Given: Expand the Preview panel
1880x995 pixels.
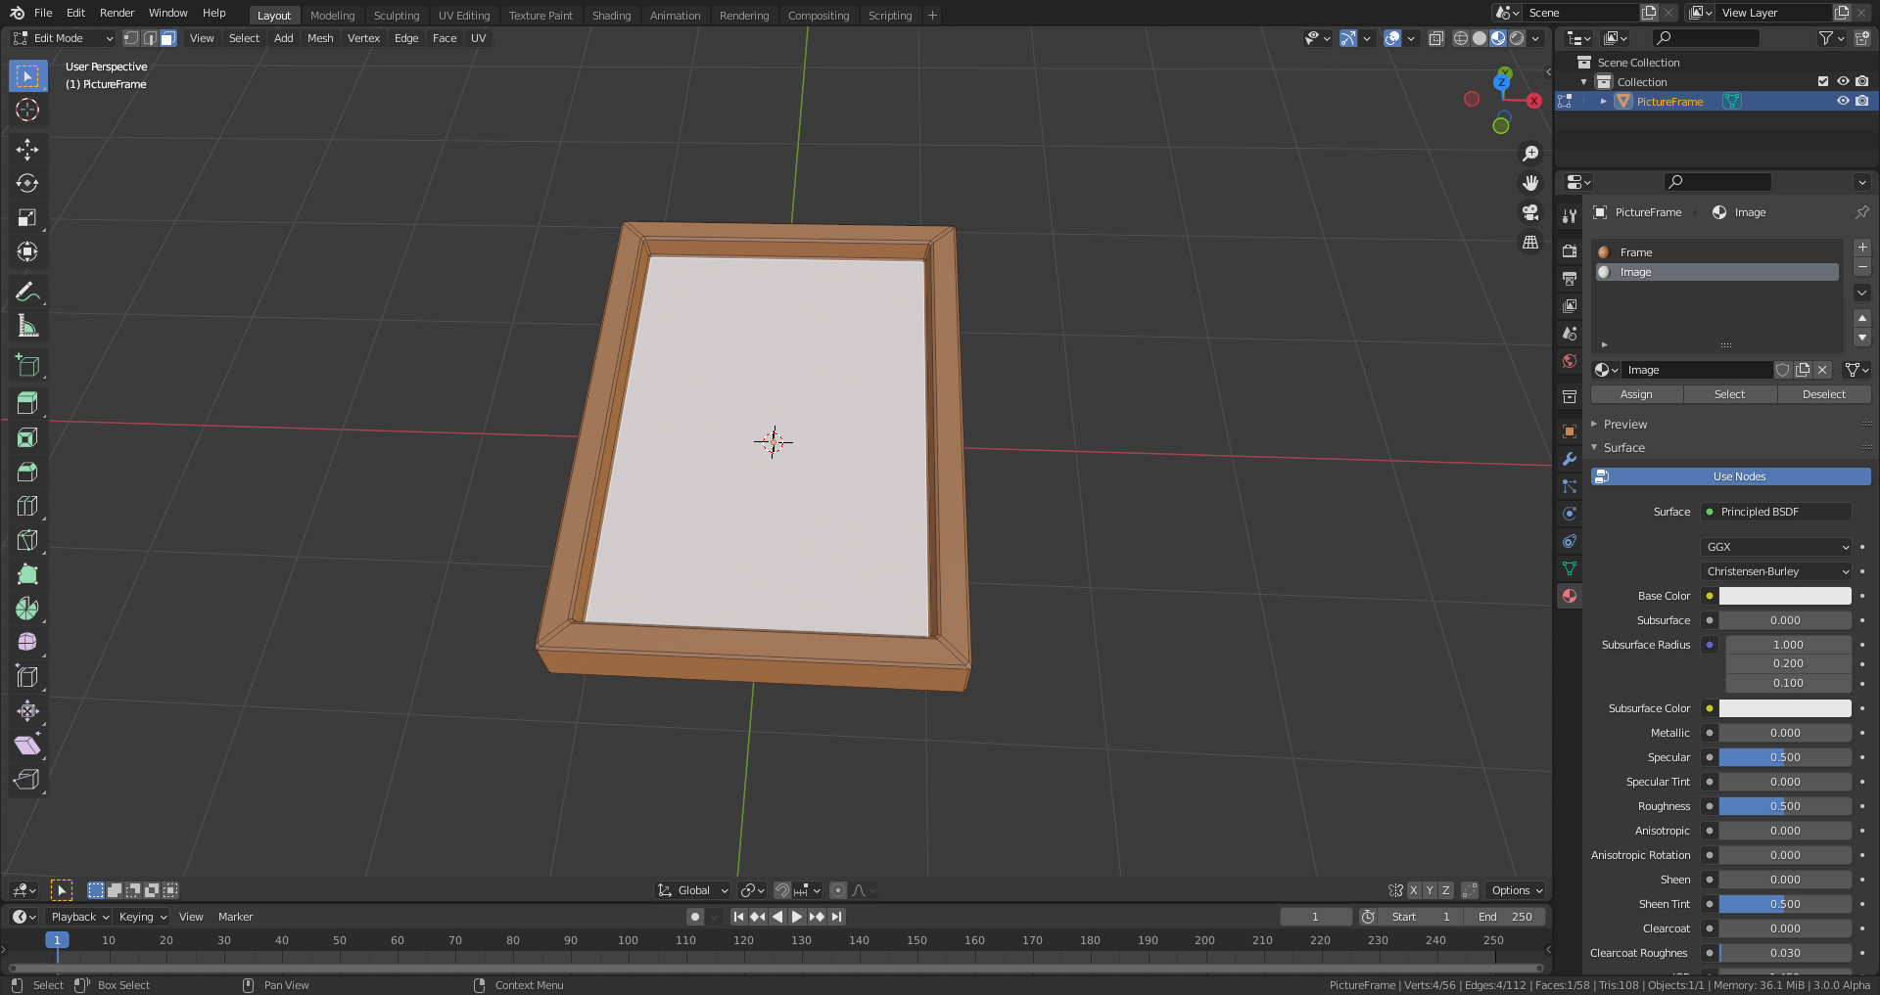Looking at the screenshot, I should [1624, 424].
